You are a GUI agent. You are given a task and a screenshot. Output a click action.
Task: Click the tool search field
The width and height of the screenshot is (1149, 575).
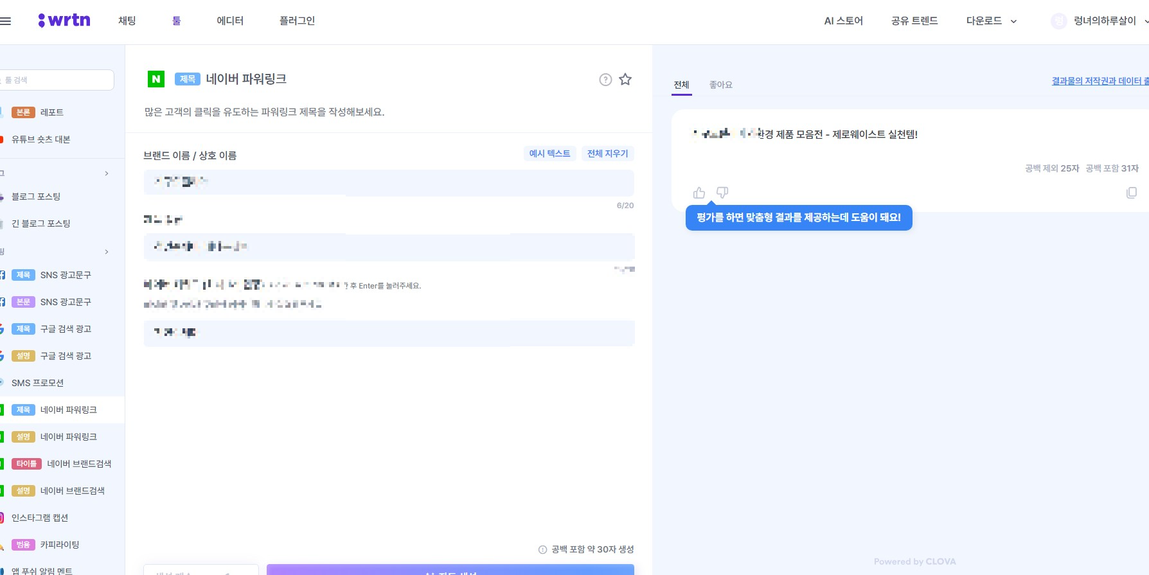[57, 80]
